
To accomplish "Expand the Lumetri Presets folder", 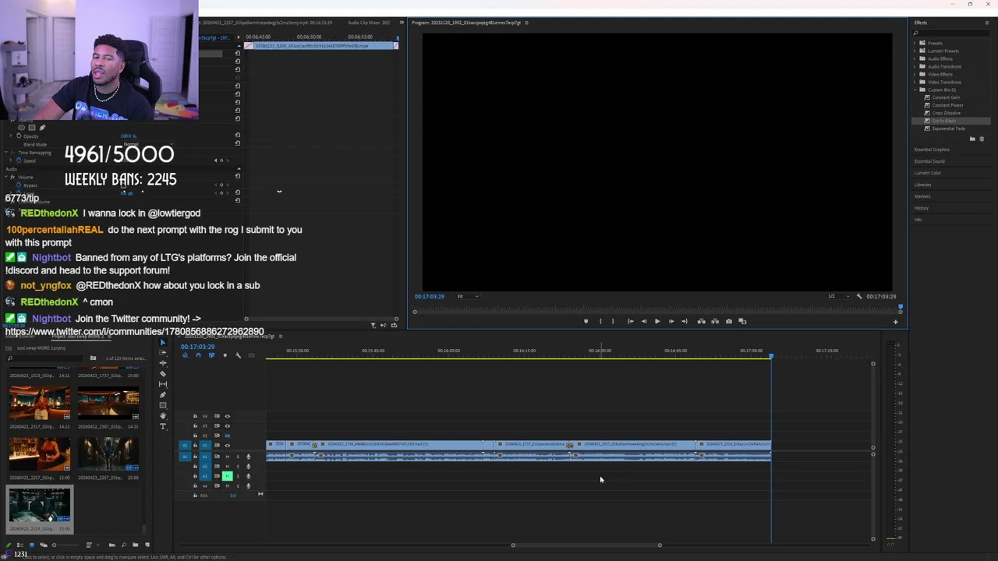I will point(916,51).
